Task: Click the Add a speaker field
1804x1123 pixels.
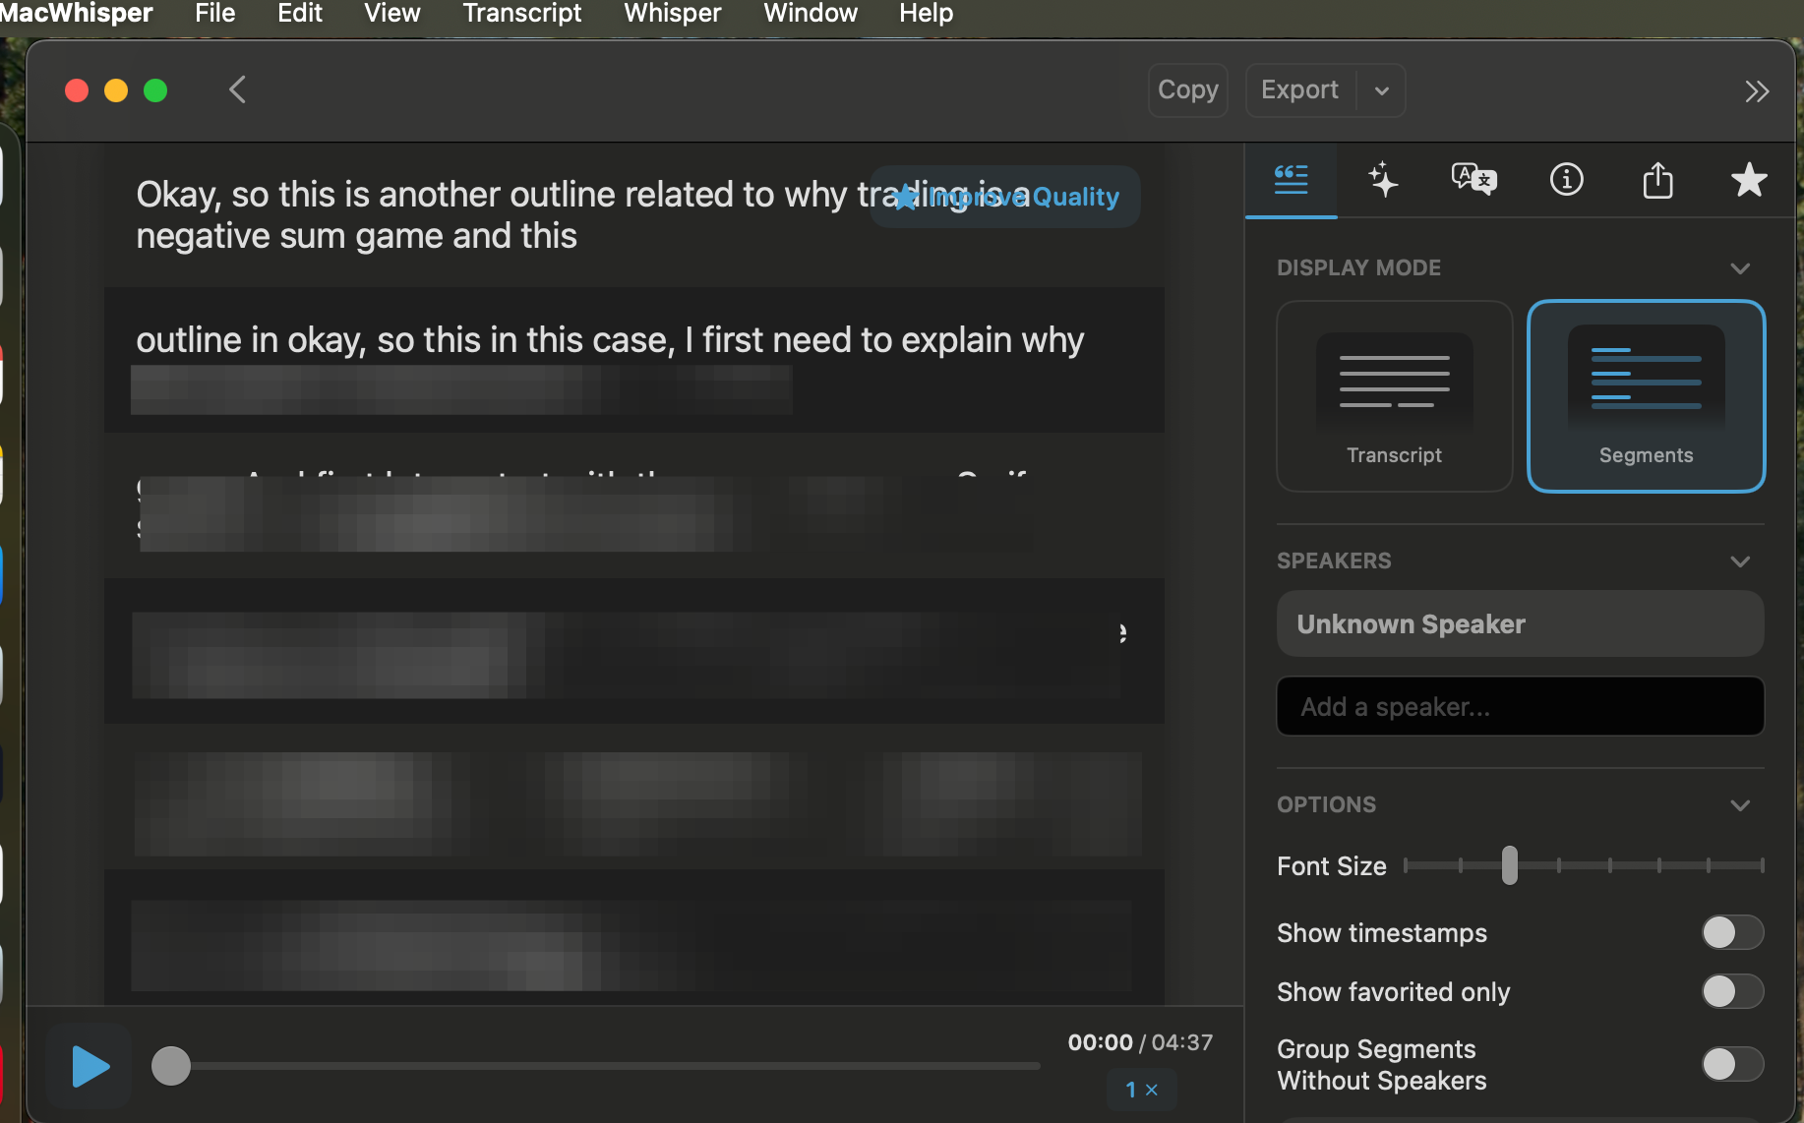Action: coord(1520,706)
